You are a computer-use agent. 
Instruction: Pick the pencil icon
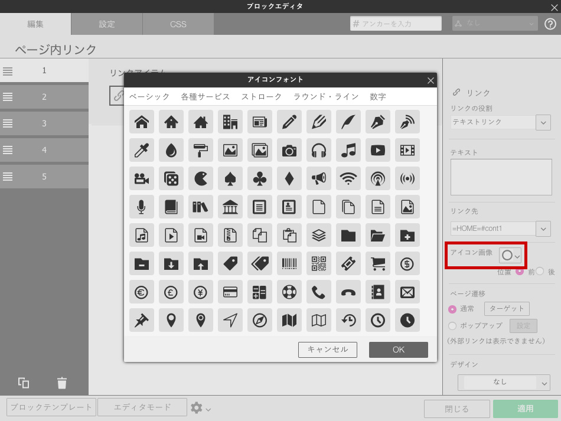tap(289, 122)
